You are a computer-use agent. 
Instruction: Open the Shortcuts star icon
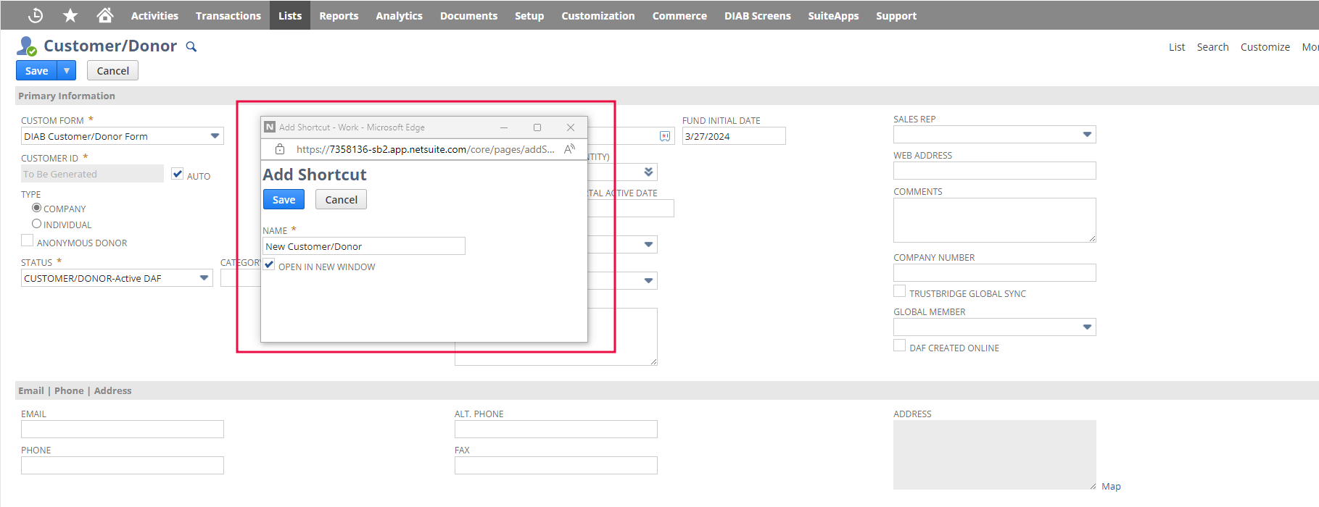pyautogui.click(x=70, y=15)
